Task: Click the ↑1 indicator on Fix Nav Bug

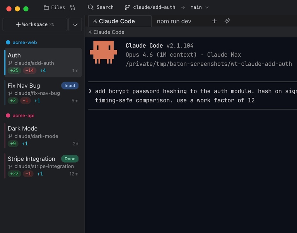Action: [37, 100]
